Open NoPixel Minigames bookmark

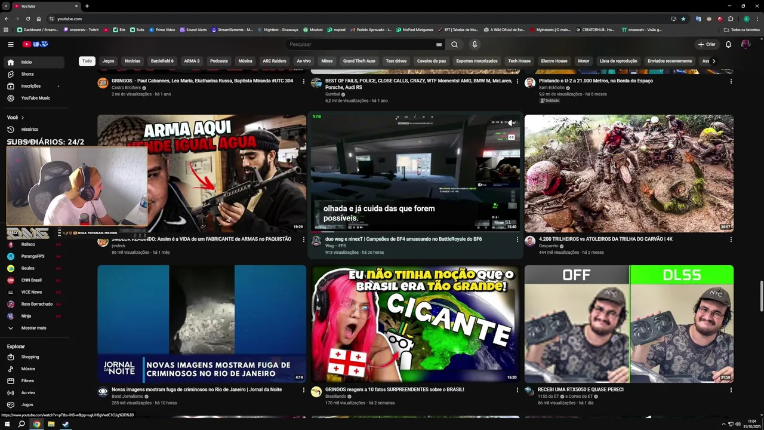tap(415, 30)
